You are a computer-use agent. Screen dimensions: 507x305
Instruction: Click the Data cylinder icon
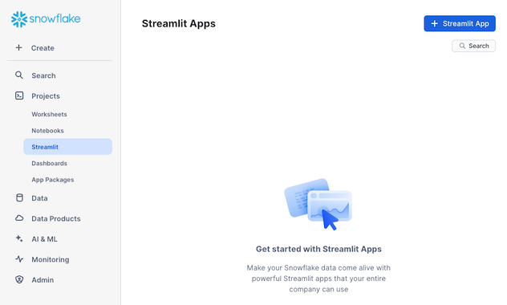19,198
